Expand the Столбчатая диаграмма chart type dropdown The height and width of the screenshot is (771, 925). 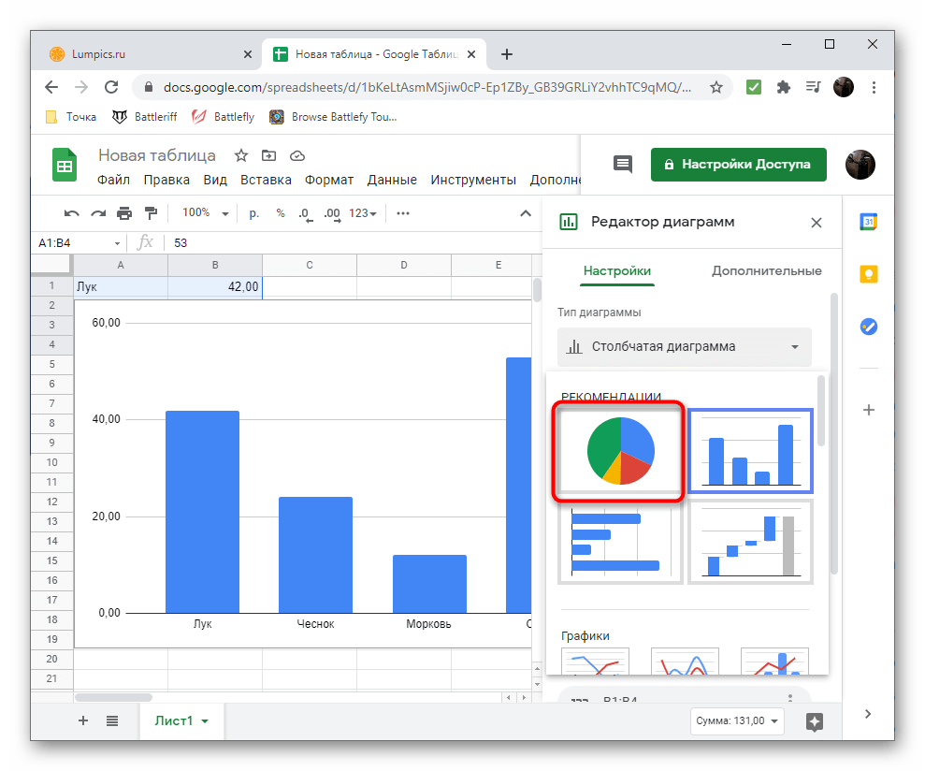point(685,346)
